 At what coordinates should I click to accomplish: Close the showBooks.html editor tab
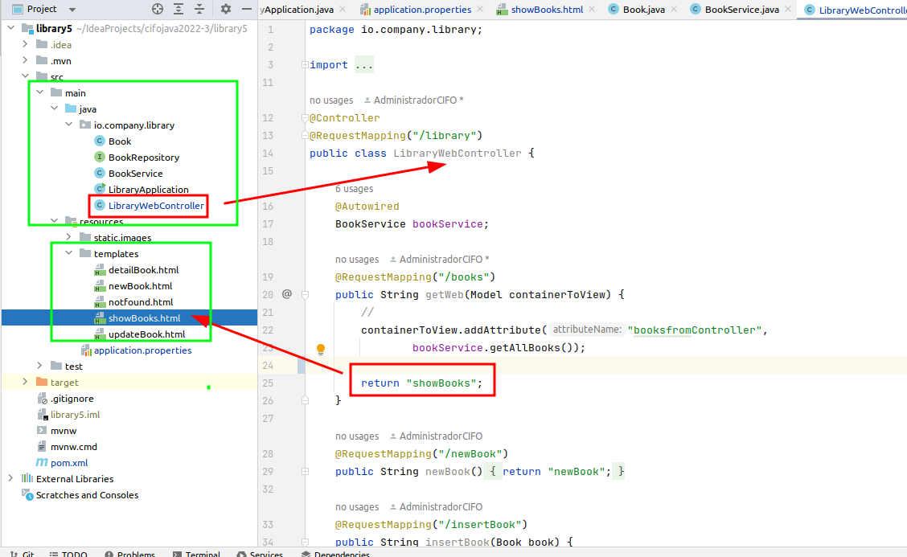(x=592, y=10)
